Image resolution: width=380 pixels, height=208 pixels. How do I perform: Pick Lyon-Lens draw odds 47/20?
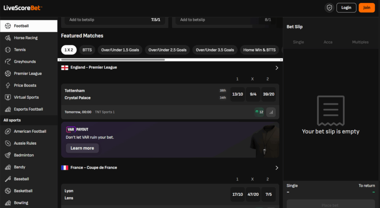tap(253, 194)
